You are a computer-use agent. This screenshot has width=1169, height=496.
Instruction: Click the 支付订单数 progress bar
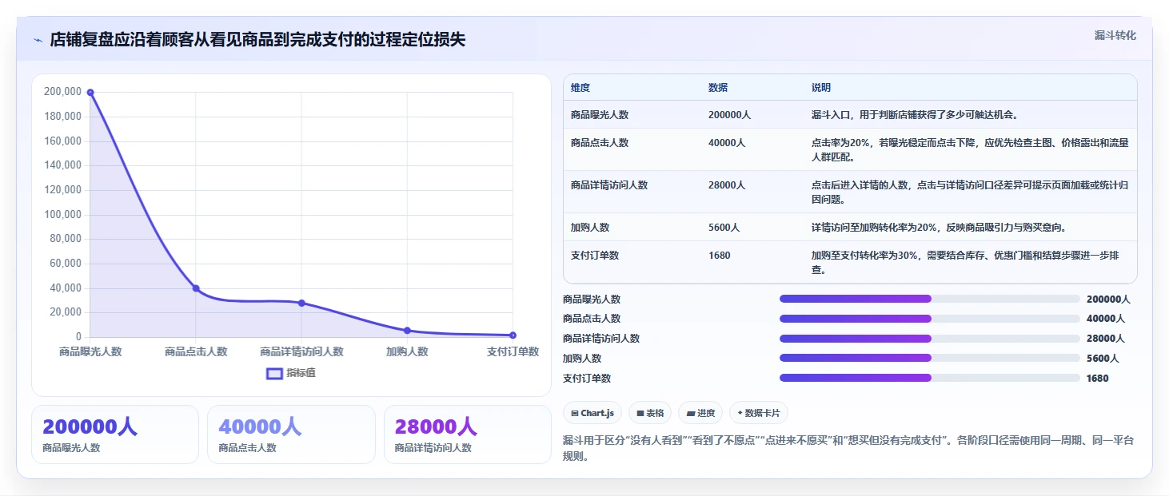[929, 378]
